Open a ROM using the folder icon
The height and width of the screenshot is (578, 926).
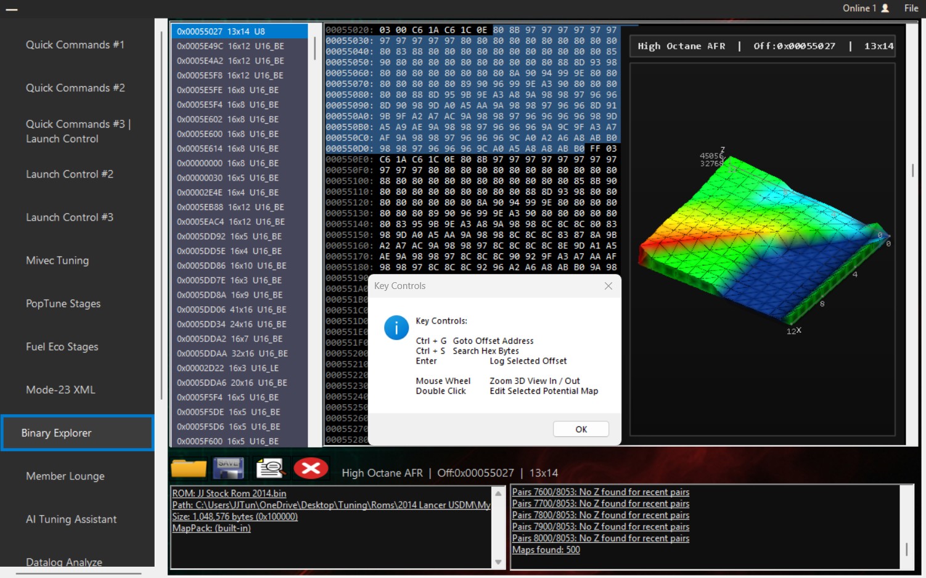click(x=189, y=468)
